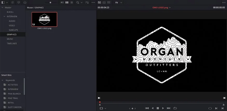The image size is (227, 111).
Task: Go to last frame button
Action: [169, 108]
